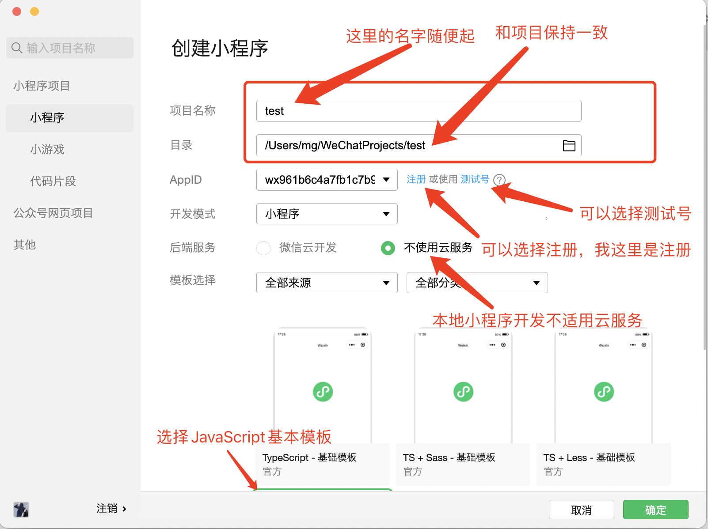Open 公众号网页项目 section in sidebar
This screenshot has height=529, width=708.
pyautogui.click(x=53, y=213)
